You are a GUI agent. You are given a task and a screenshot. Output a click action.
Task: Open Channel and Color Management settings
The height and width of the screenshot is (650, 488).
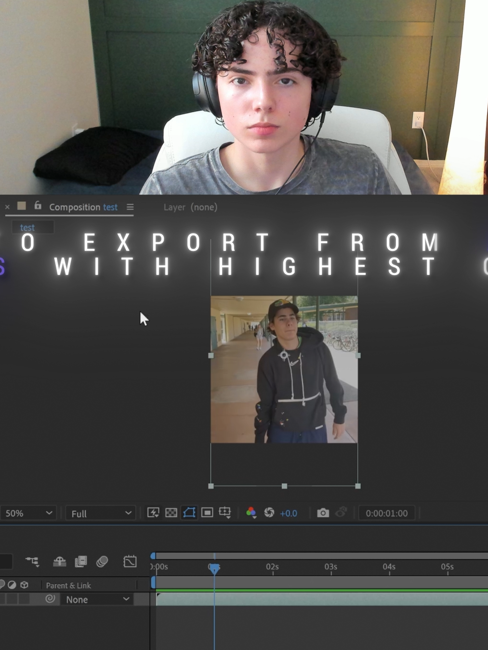click(x=251, y=513)
